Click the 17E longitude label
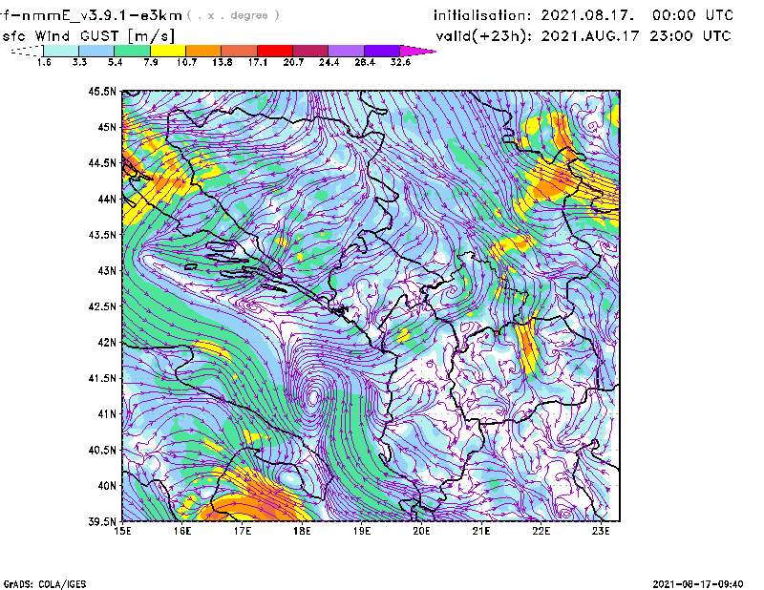The width and height of the screenshot is (764, 590). (243, 531)
